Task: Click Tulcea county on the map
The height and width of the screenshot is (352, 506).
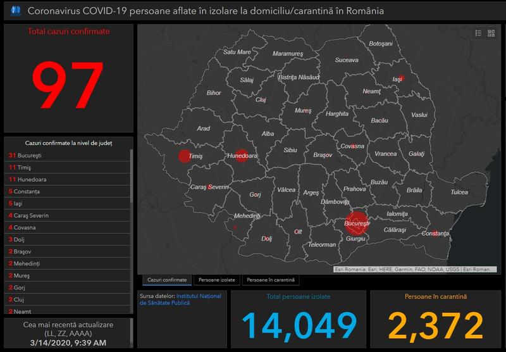Action: tap(459, 192)
